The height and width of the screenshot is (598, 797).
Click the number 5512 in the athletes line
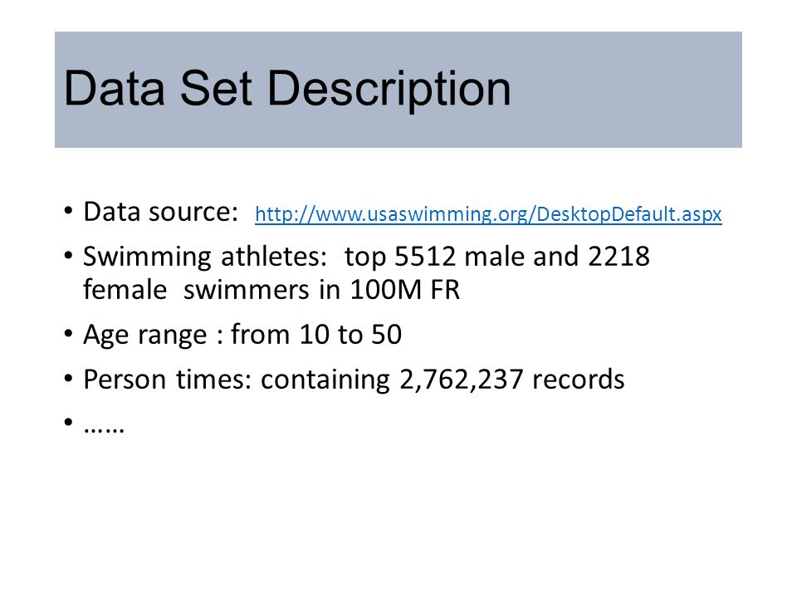[425, 257]
